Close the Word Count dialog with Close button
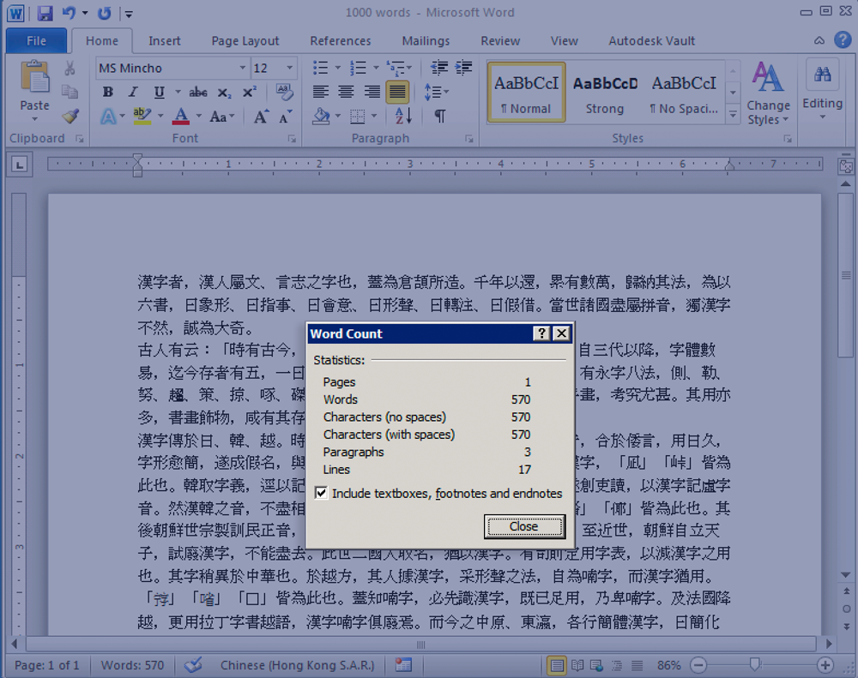 pyautogui.click(x=523, y=526)
